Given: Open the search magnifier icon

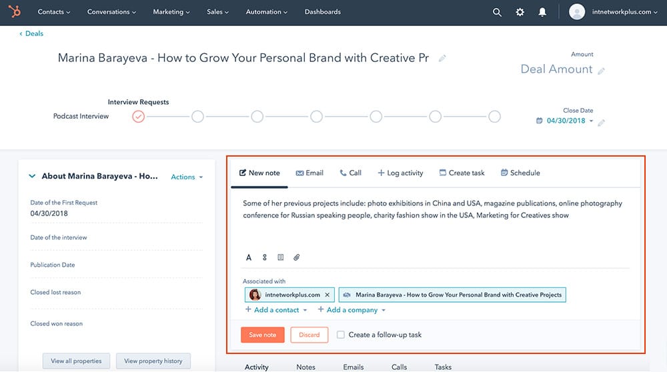Looking at the screenshot, I should pyautogui.click(x=497, y=12).
